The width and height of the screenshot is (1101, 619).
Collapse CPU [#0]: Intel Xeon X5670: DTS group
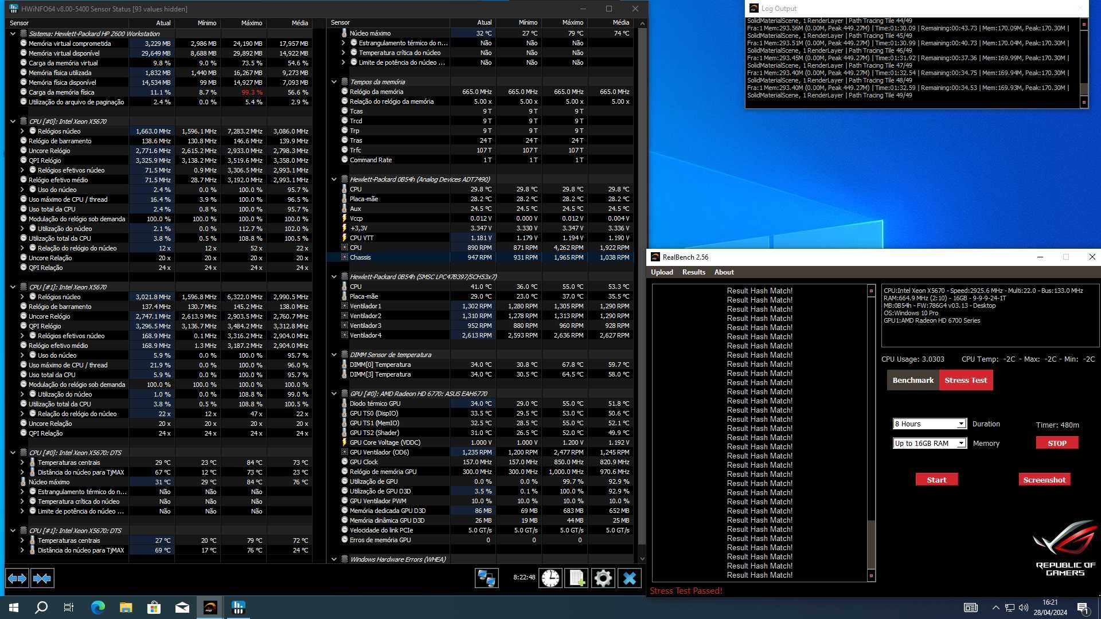coord(13,453)
